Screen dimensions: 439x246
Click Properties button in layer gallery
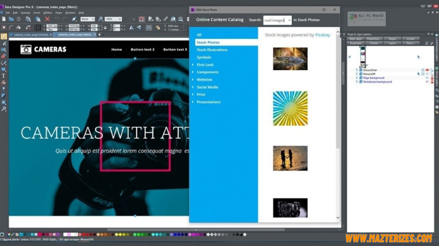click(374, 39)
